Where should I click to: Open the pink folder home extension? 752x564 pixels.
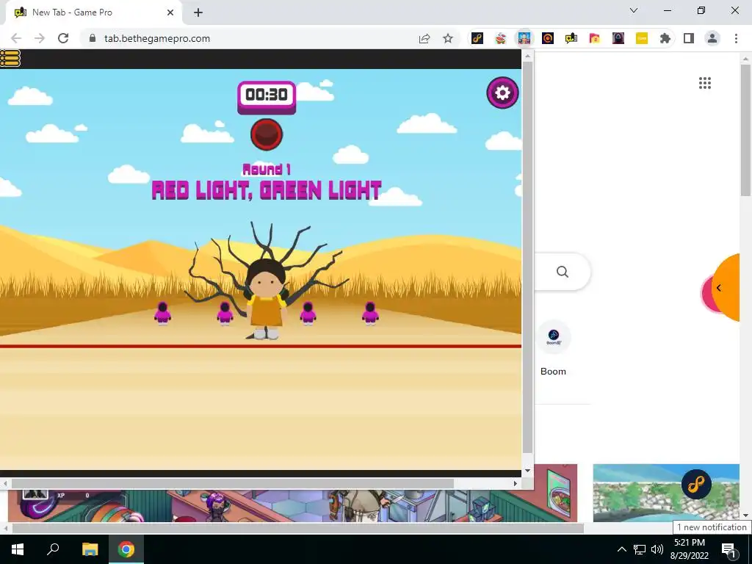pos(595,38)
